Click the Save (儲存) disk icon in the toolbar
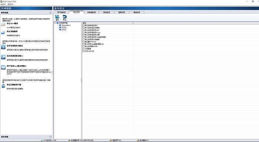 pos(57,17)
